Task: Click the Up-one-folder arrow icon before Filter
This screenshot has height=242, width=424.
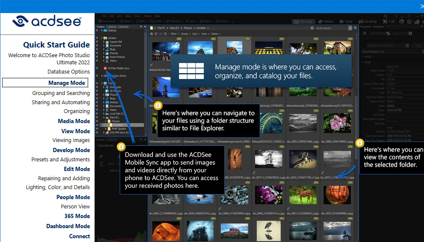Action: (165, 34)
